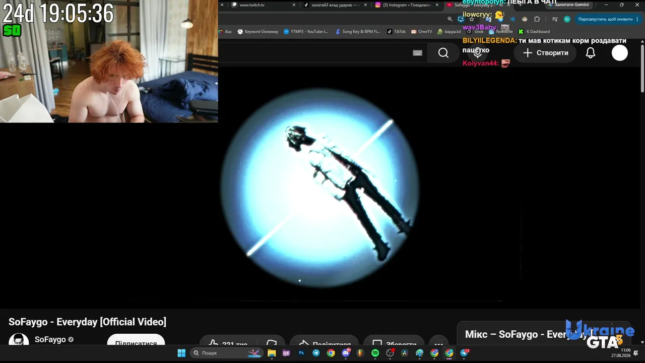Screen dimensions: 645x363
Task: Click the Поділитися share button
Action: (x=324, y=340)
